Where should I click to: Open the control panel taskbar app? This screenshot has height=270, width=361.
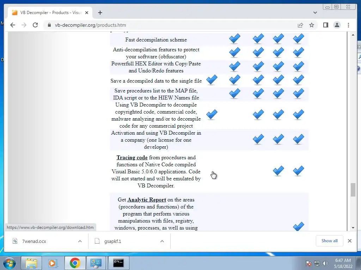pyautogui.click(x=96, y=263)
